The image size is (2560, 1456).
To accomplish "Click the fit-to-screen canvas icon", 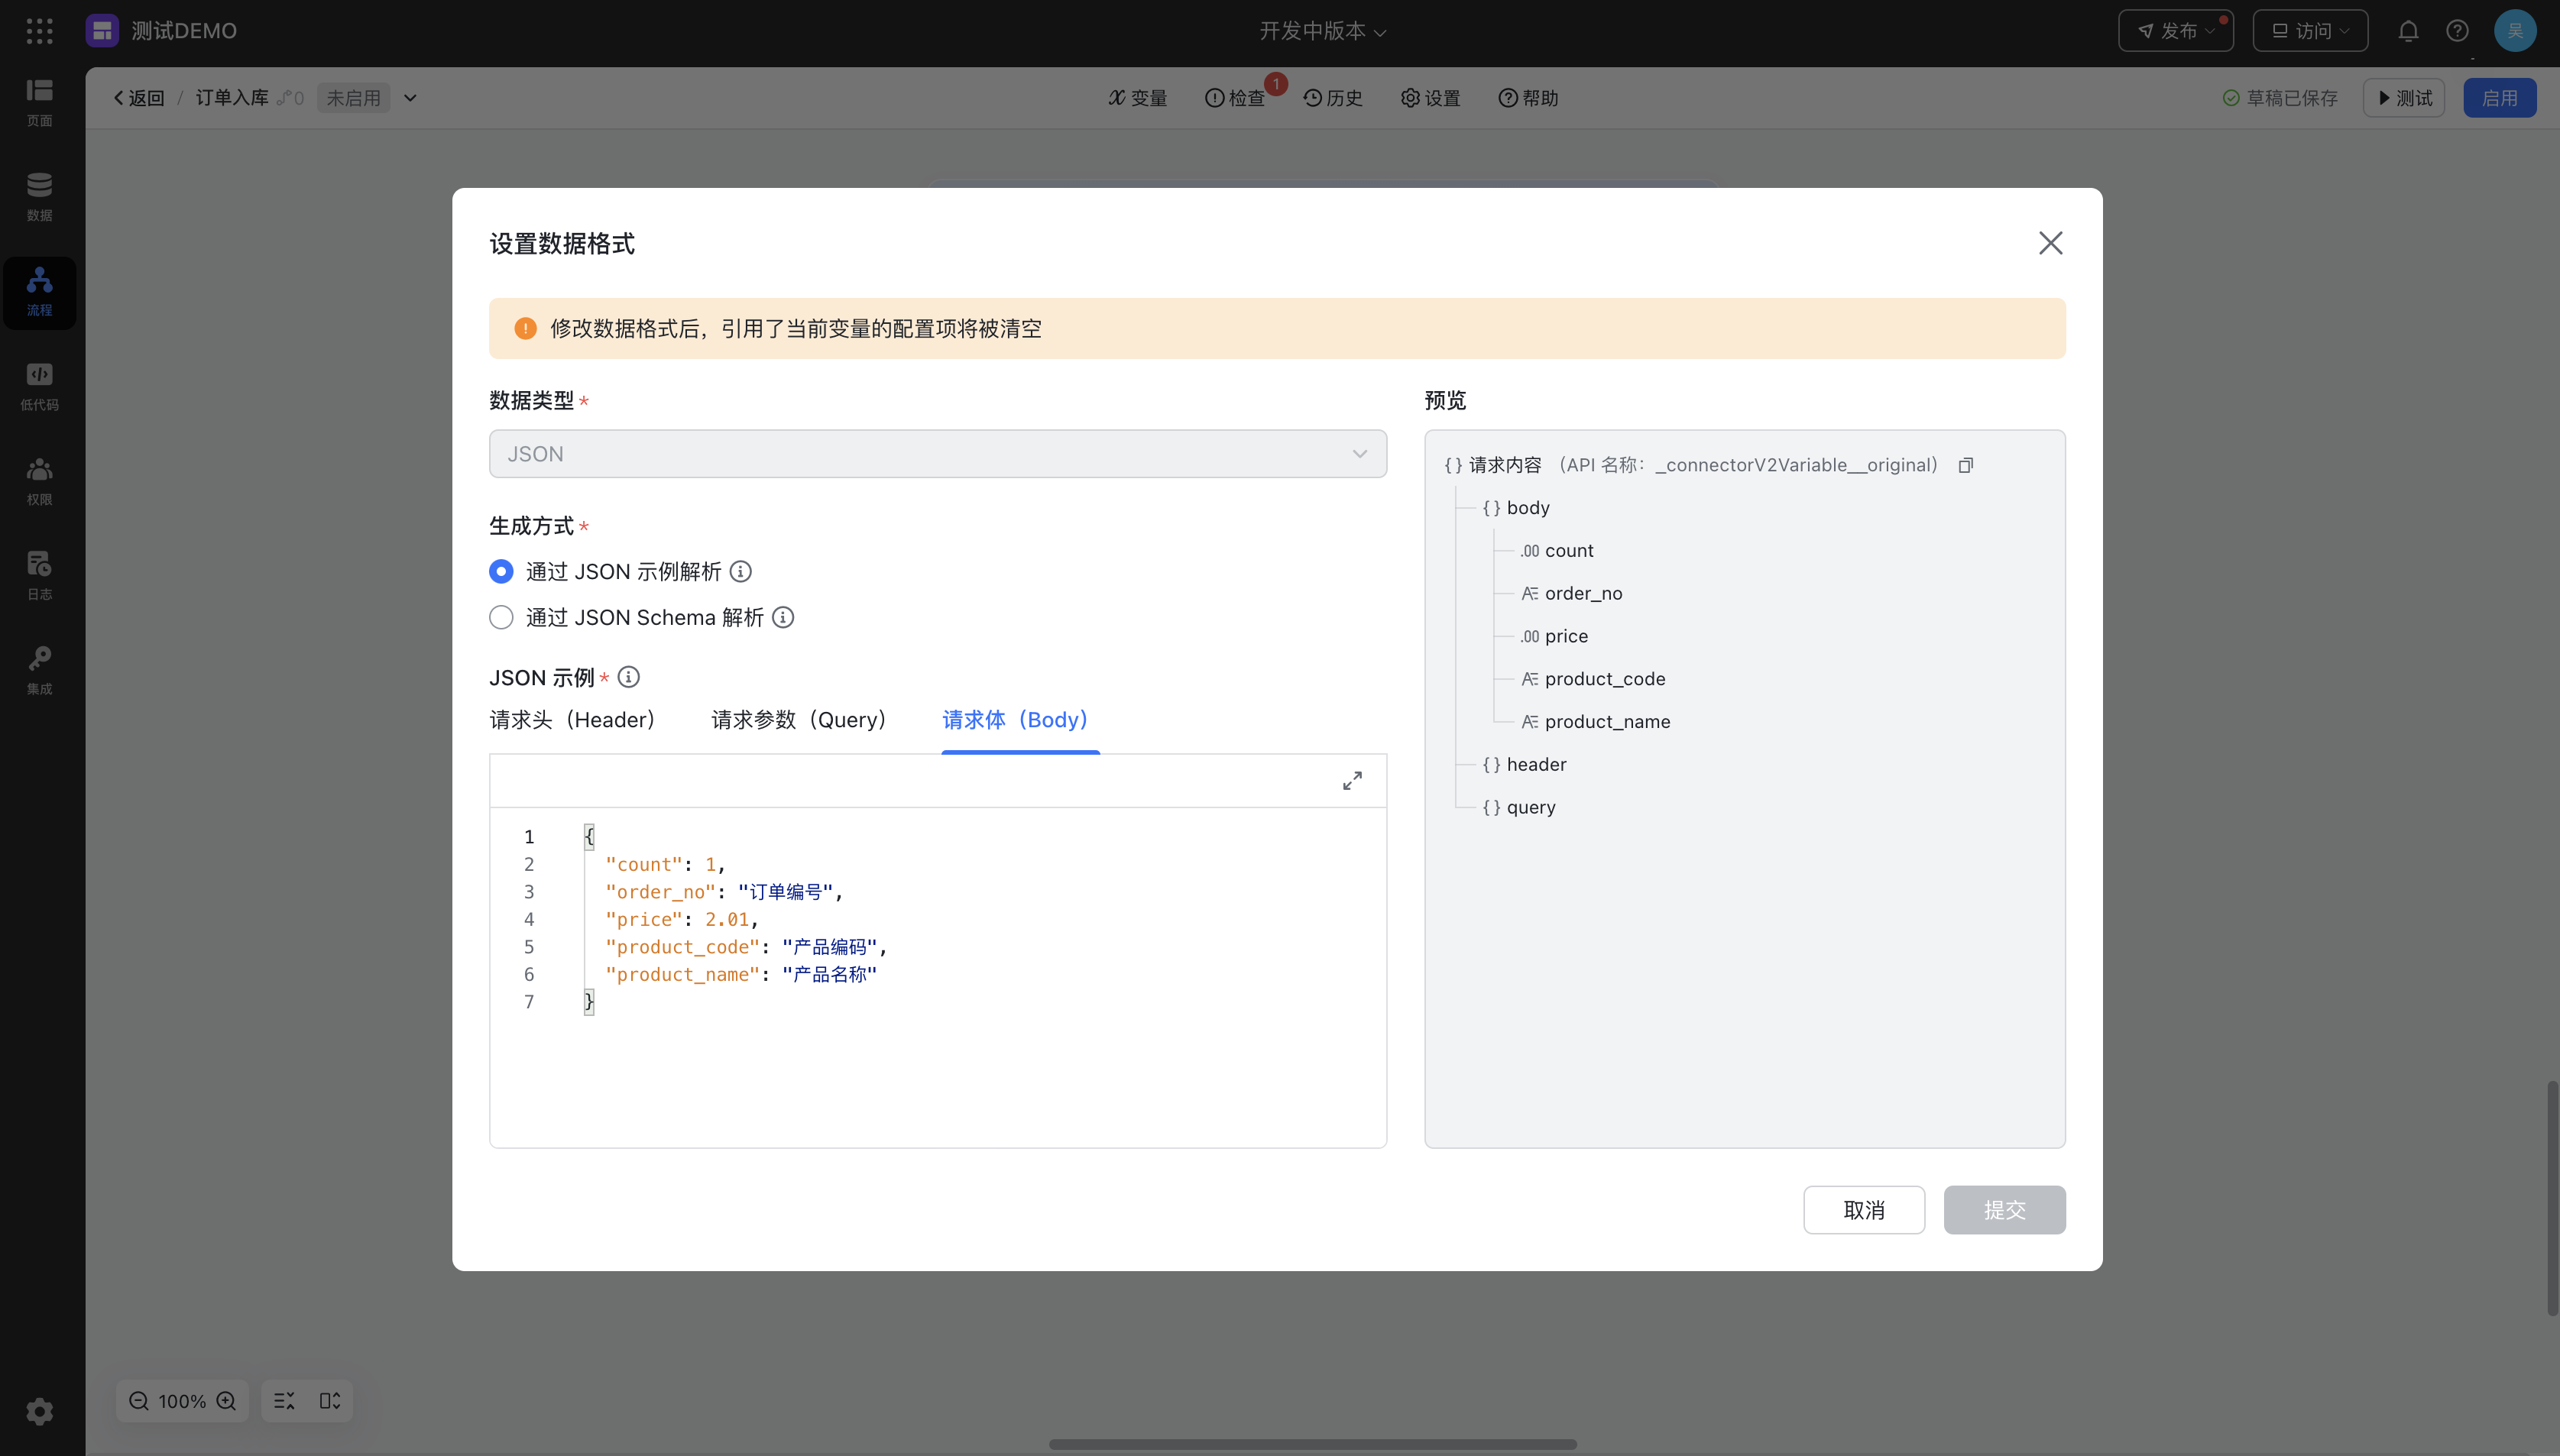I will [330, 1401].
